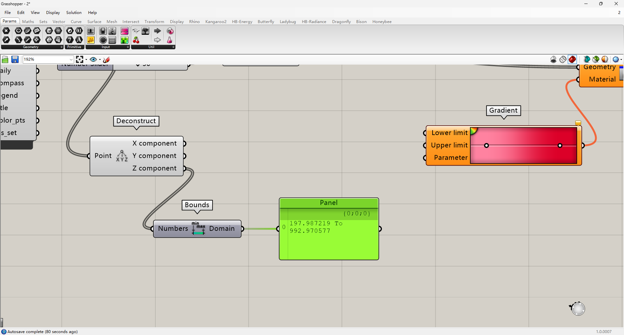Toggle the orange half-sphere preview option
The height and width of the screenshot is (335, 624).
(x=605, y=59)
